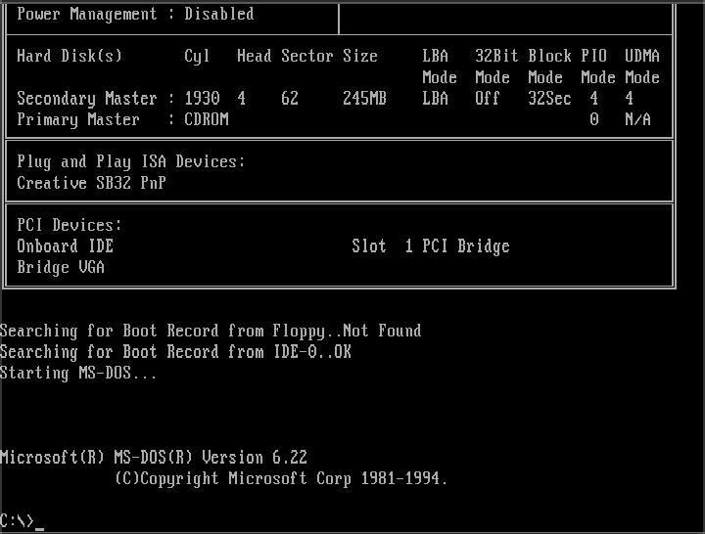Image resolution: width=705 pixels, height=534 pixels.
Task: Click the IDE-0..OK boot record line
Action: tap(175, 352)
